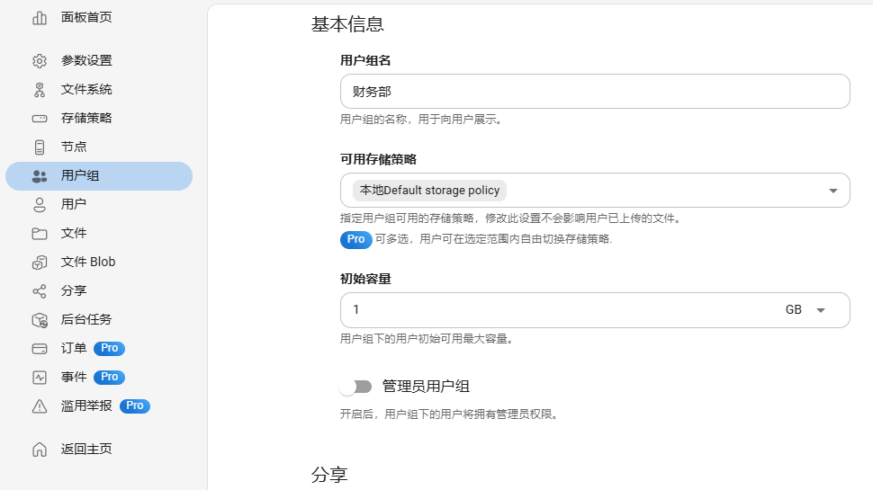The image size is (873, 490).
Task: Click the 文件系统 sidebar icon
Action: [40, 90]
